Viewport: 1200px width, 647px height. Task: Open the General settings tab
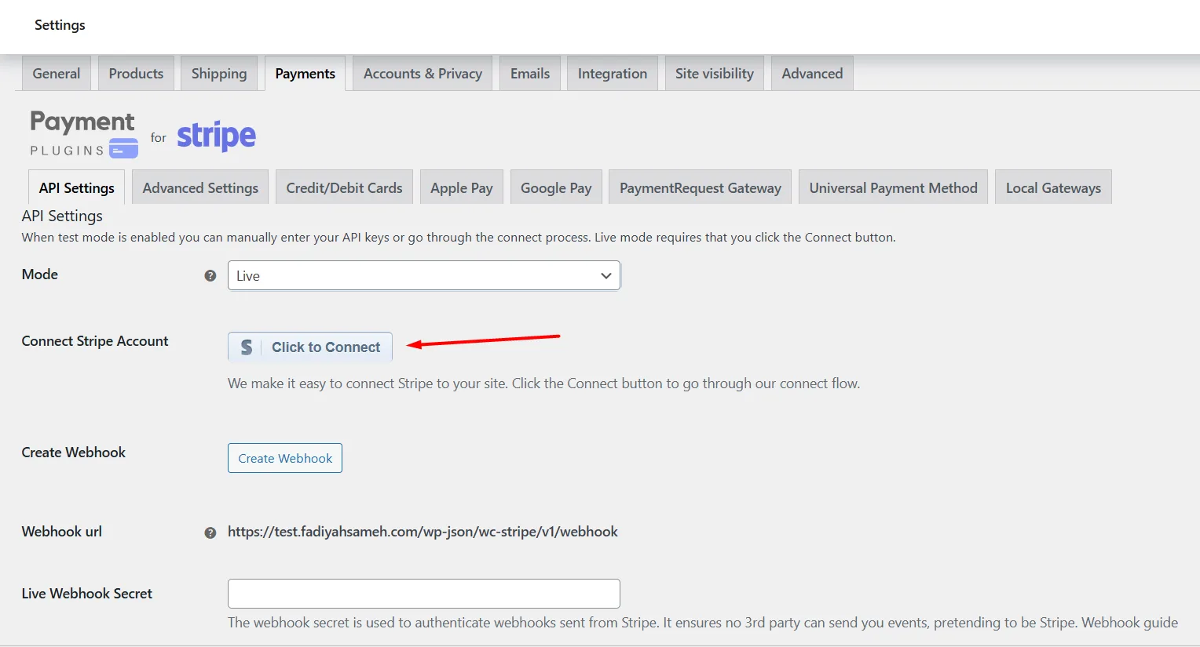click(x=57, y=73)
